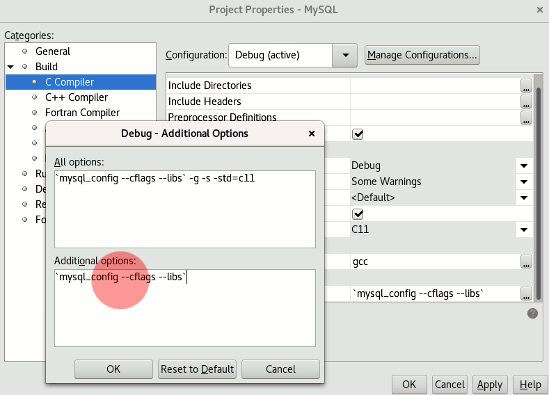Click in the Additional options text area
Image resolution: width=549 pixels, height=395 pixels.
[x=185, y=308]
